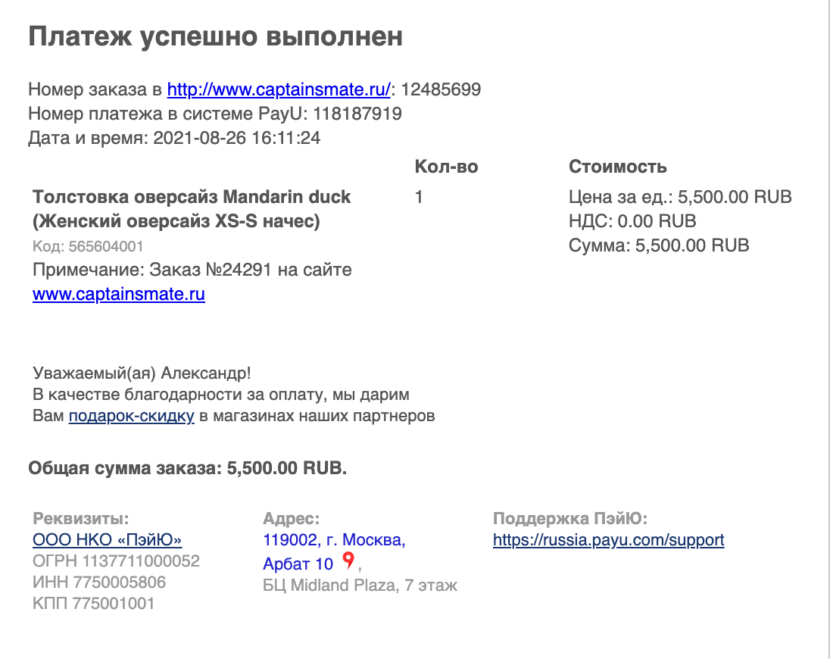Click the Реквизиты: label
830x659 pixels.
tap(80, 518)
